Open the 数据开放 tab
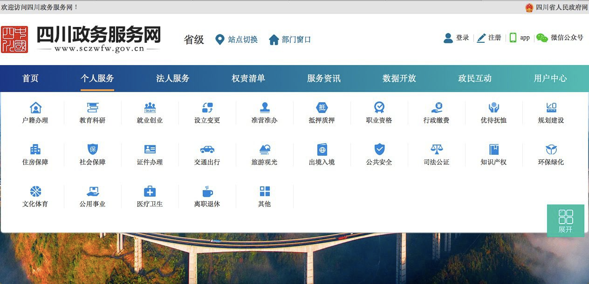The image size is (589, 284). pyautogui.click(x=399, y=79)
